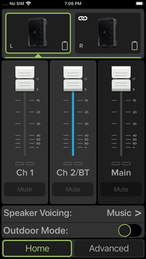Click the link icon on right speaker
This screenshot has height=259, width=146.
coord(83,18)
